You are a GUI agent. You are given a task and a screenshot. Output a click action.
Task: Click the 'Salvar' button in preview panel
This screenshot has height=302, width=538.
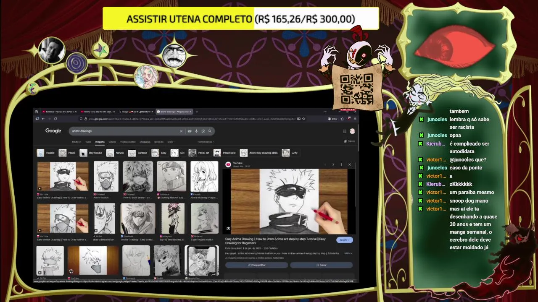pos(321,265)
